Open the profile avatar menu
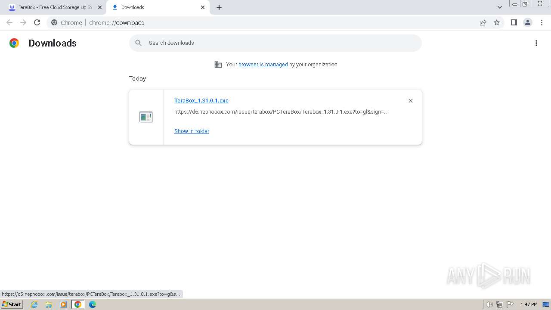Viewport: 551px width, 310px height. click(x=527, y=22)
